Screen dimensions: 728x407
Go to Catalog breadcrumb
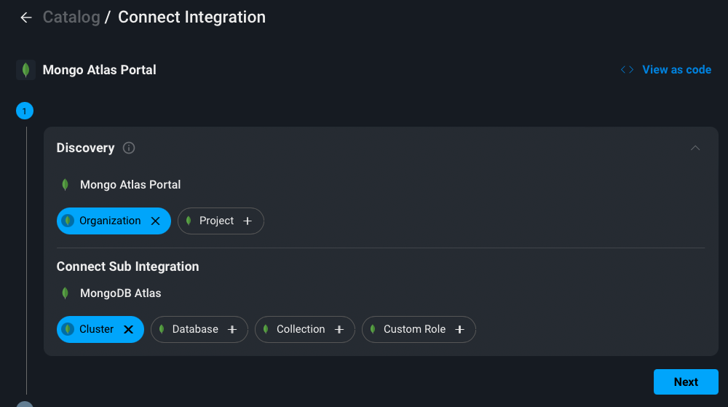tap(71, 17)
